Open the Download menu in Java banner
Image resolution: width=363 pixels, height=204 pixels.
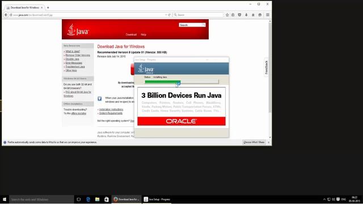click(131, 35)
